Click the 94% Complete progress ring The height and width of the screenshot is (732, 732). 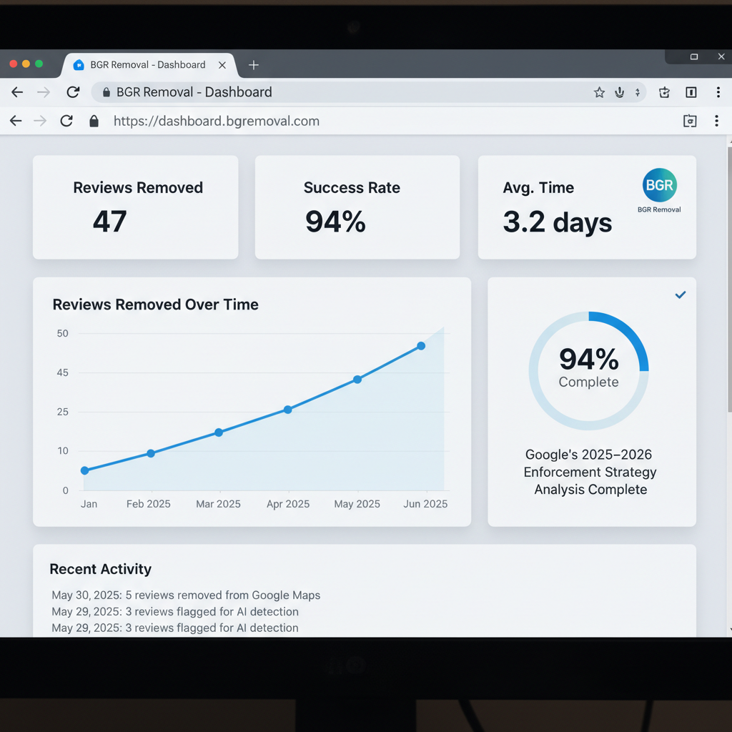tap(589, 371)
